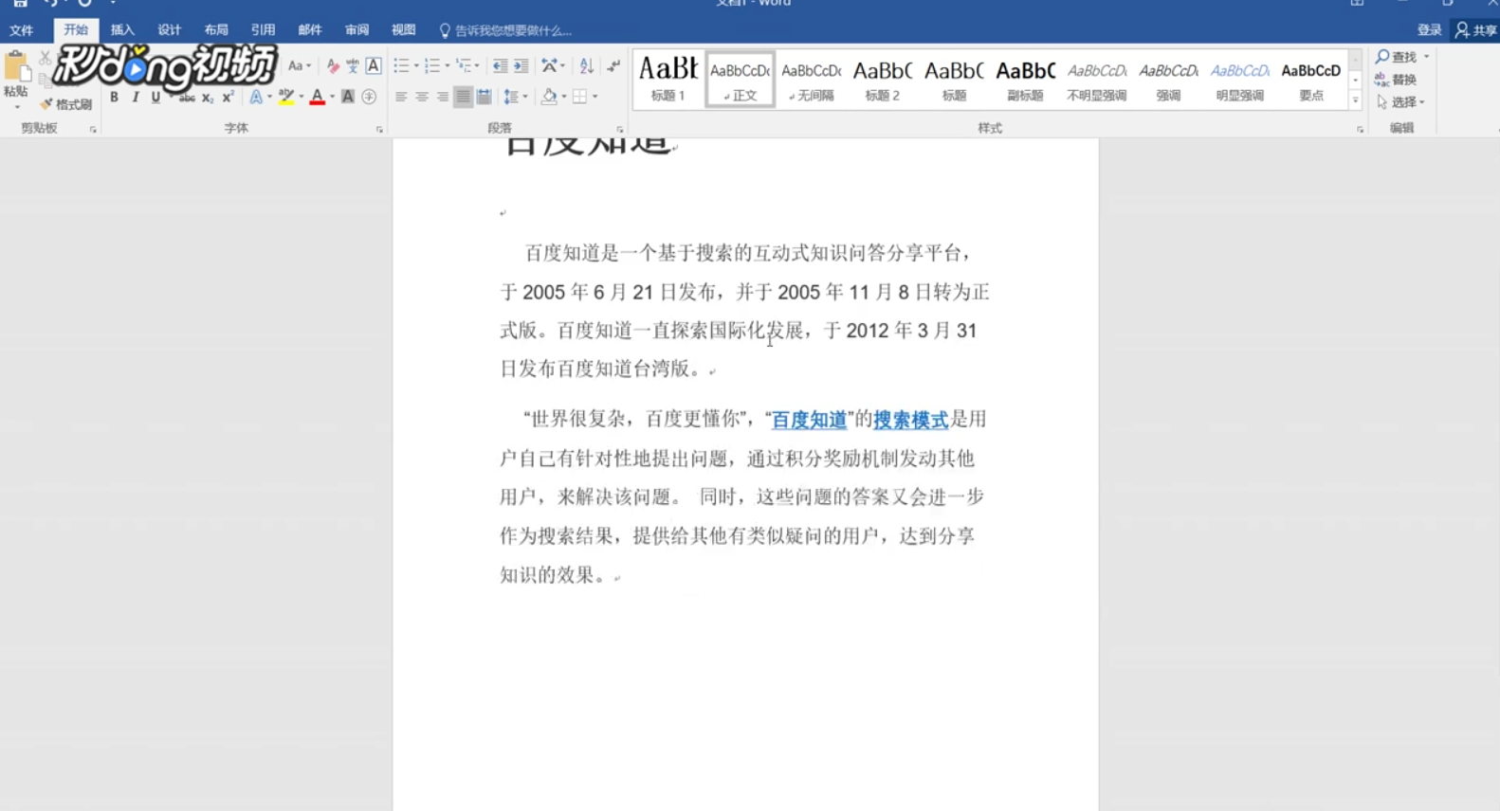1500x811 pixels.
Task: Toggle Italic formatting
Action: tap(136, 97)
